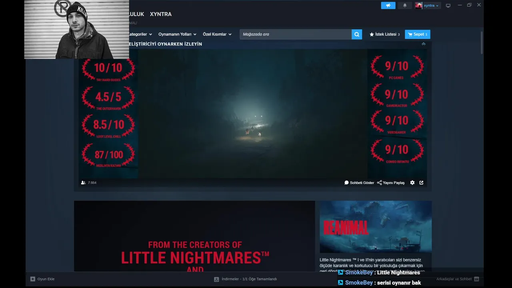
Task: Share the broadcast via Yayını Paylaş
Action: tap(391, 183)
